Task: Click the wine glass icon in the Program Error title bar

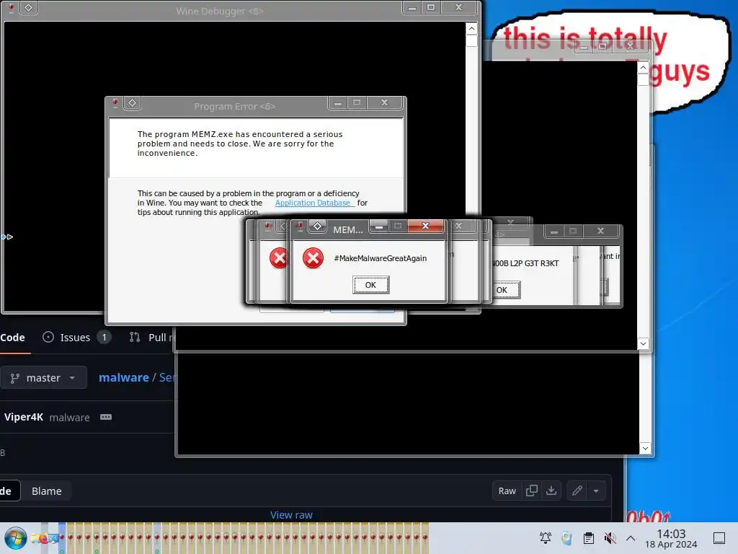Action: [115, 102]
